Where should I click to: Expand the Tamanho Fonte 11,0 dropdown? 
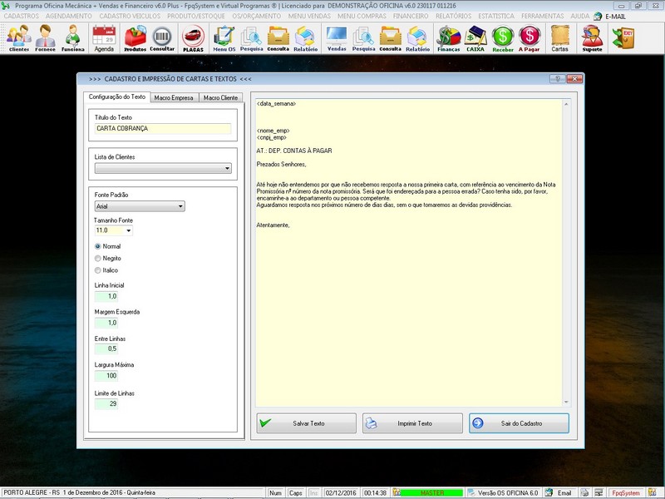tap(129, 230)
